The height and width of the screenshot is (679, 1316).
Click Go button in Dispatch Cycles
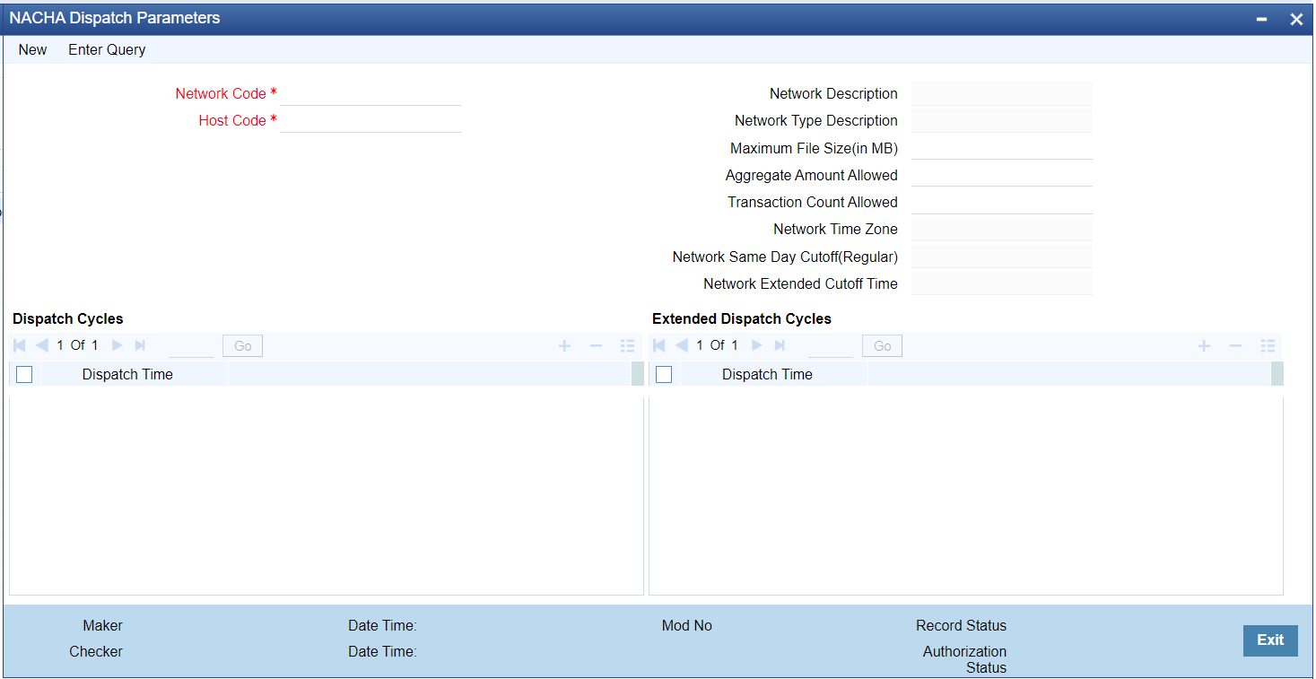point(243,345)
